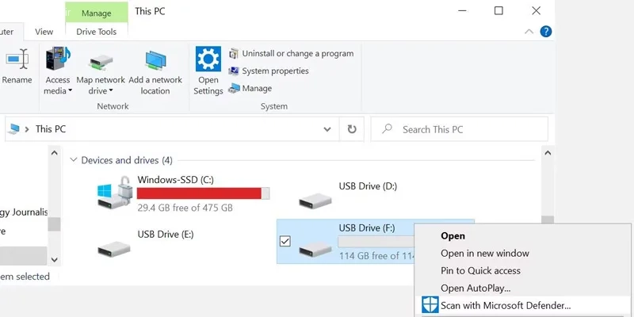Open the blue Help question mark icon
The image size is (634, 317).
(546, 32)
